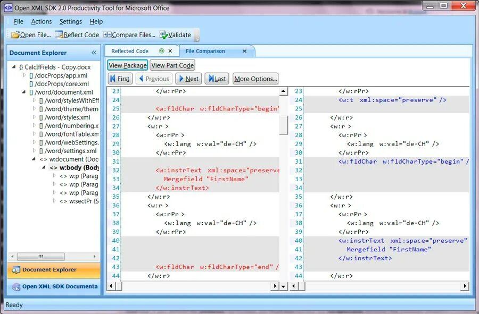479x314 pixels.
Task: Click the Reflect Code toolbar button
Action: 77,35
